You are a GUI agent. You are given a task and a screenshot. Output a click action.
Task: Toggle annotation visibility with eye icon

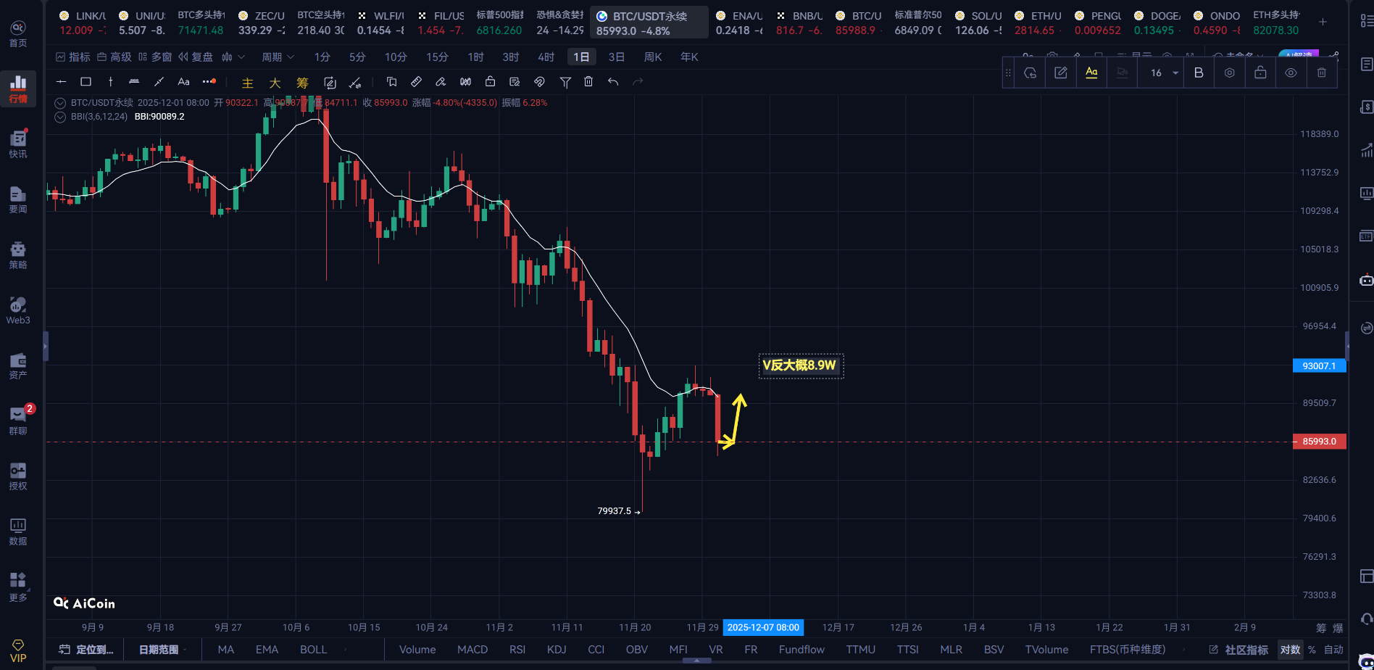pyautogui.click(x=1291, y=73)
